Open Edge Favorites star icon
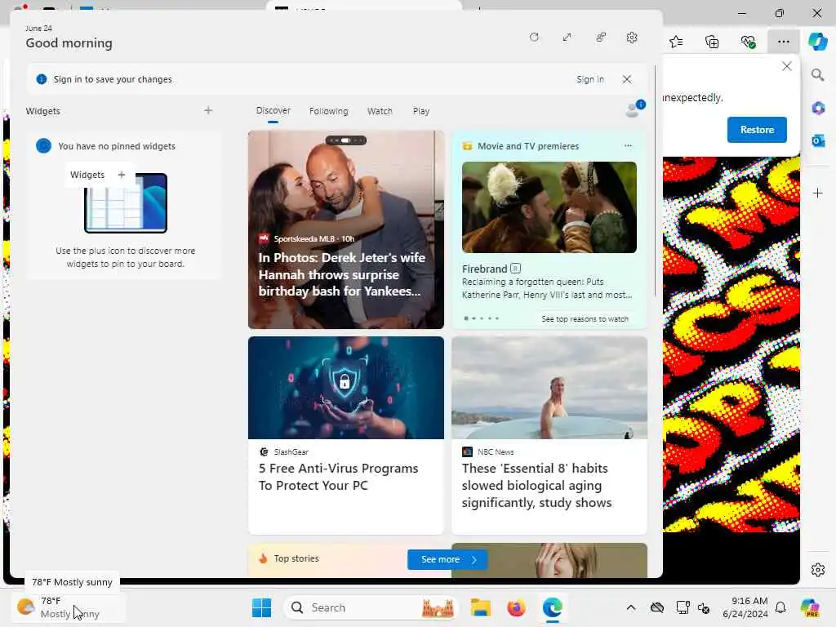 point(676,42)
